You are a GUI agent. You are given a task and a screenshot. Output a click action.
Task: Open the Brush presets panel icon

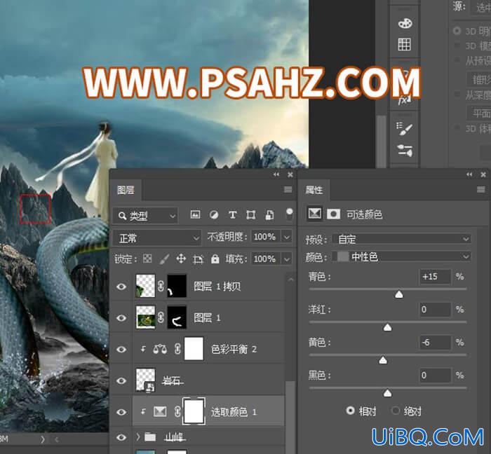coord(404,151)
